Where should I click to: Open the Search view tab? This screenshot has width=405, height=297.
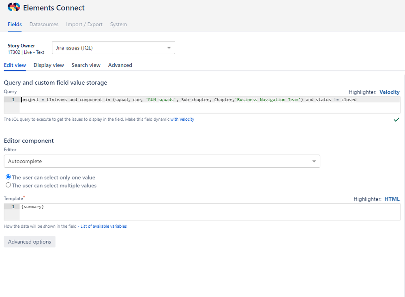pyautogui.click(x=86, y=65)
